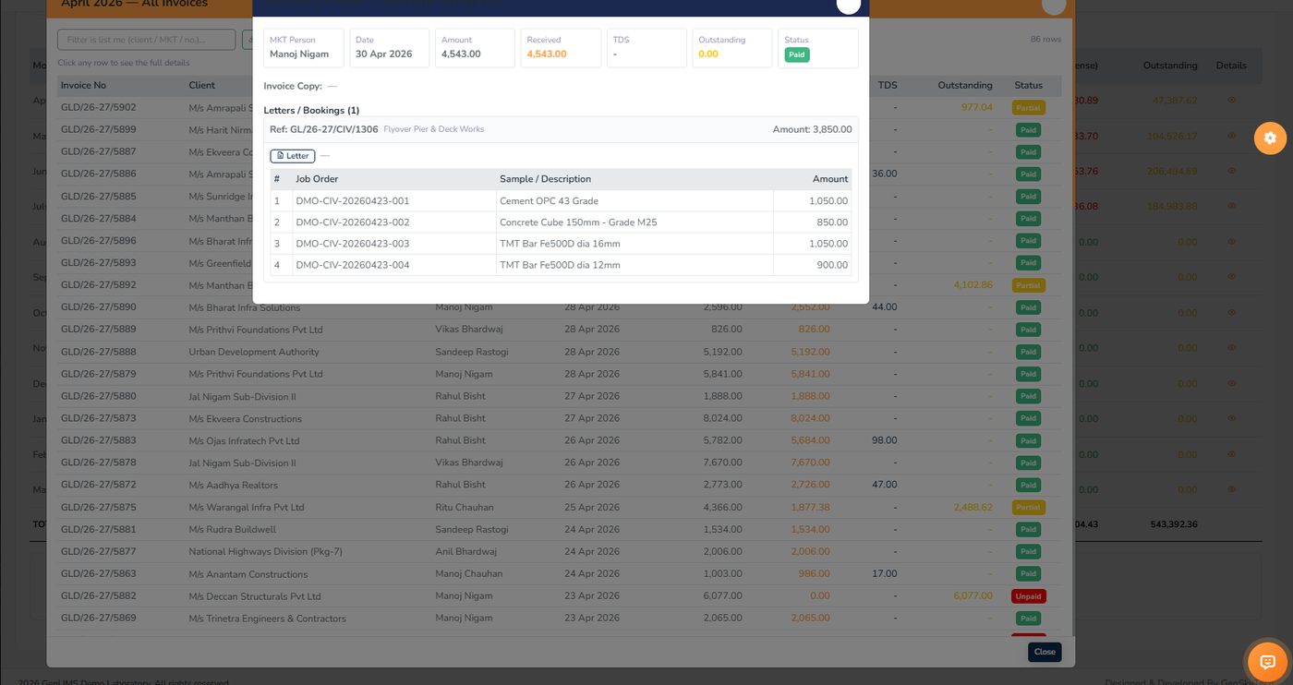The image size is (1293, 685).
Task: Focus the invoice list filter input
Action: pyautogui.click(x=146, y=40)
